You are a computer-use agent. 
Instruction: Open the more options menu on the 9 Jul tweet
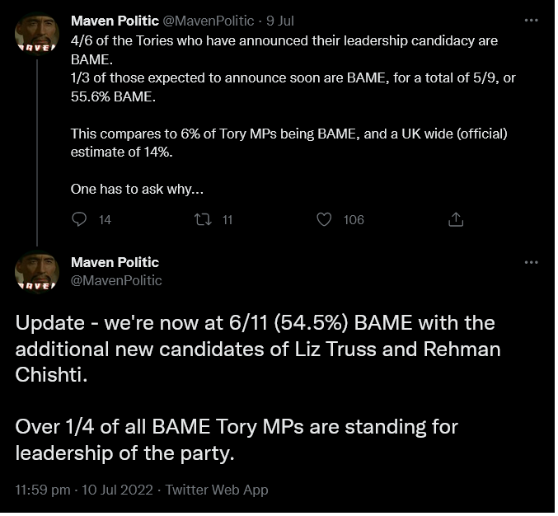pos(531,20)
